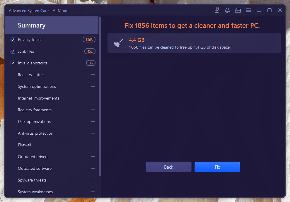The image size is (290, 202).
Task: Select the System optimizations item
Action: click(37, 86)
